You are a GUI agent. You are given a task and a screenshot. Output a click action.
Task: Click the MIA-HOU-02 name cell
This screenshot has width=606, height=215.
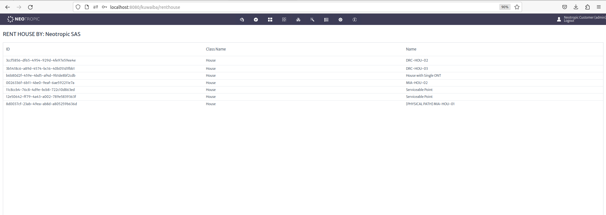[417, 83]
